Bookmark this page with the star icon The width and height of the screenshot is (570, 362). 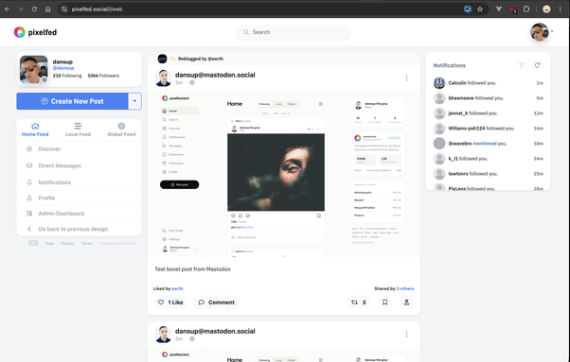480,9
